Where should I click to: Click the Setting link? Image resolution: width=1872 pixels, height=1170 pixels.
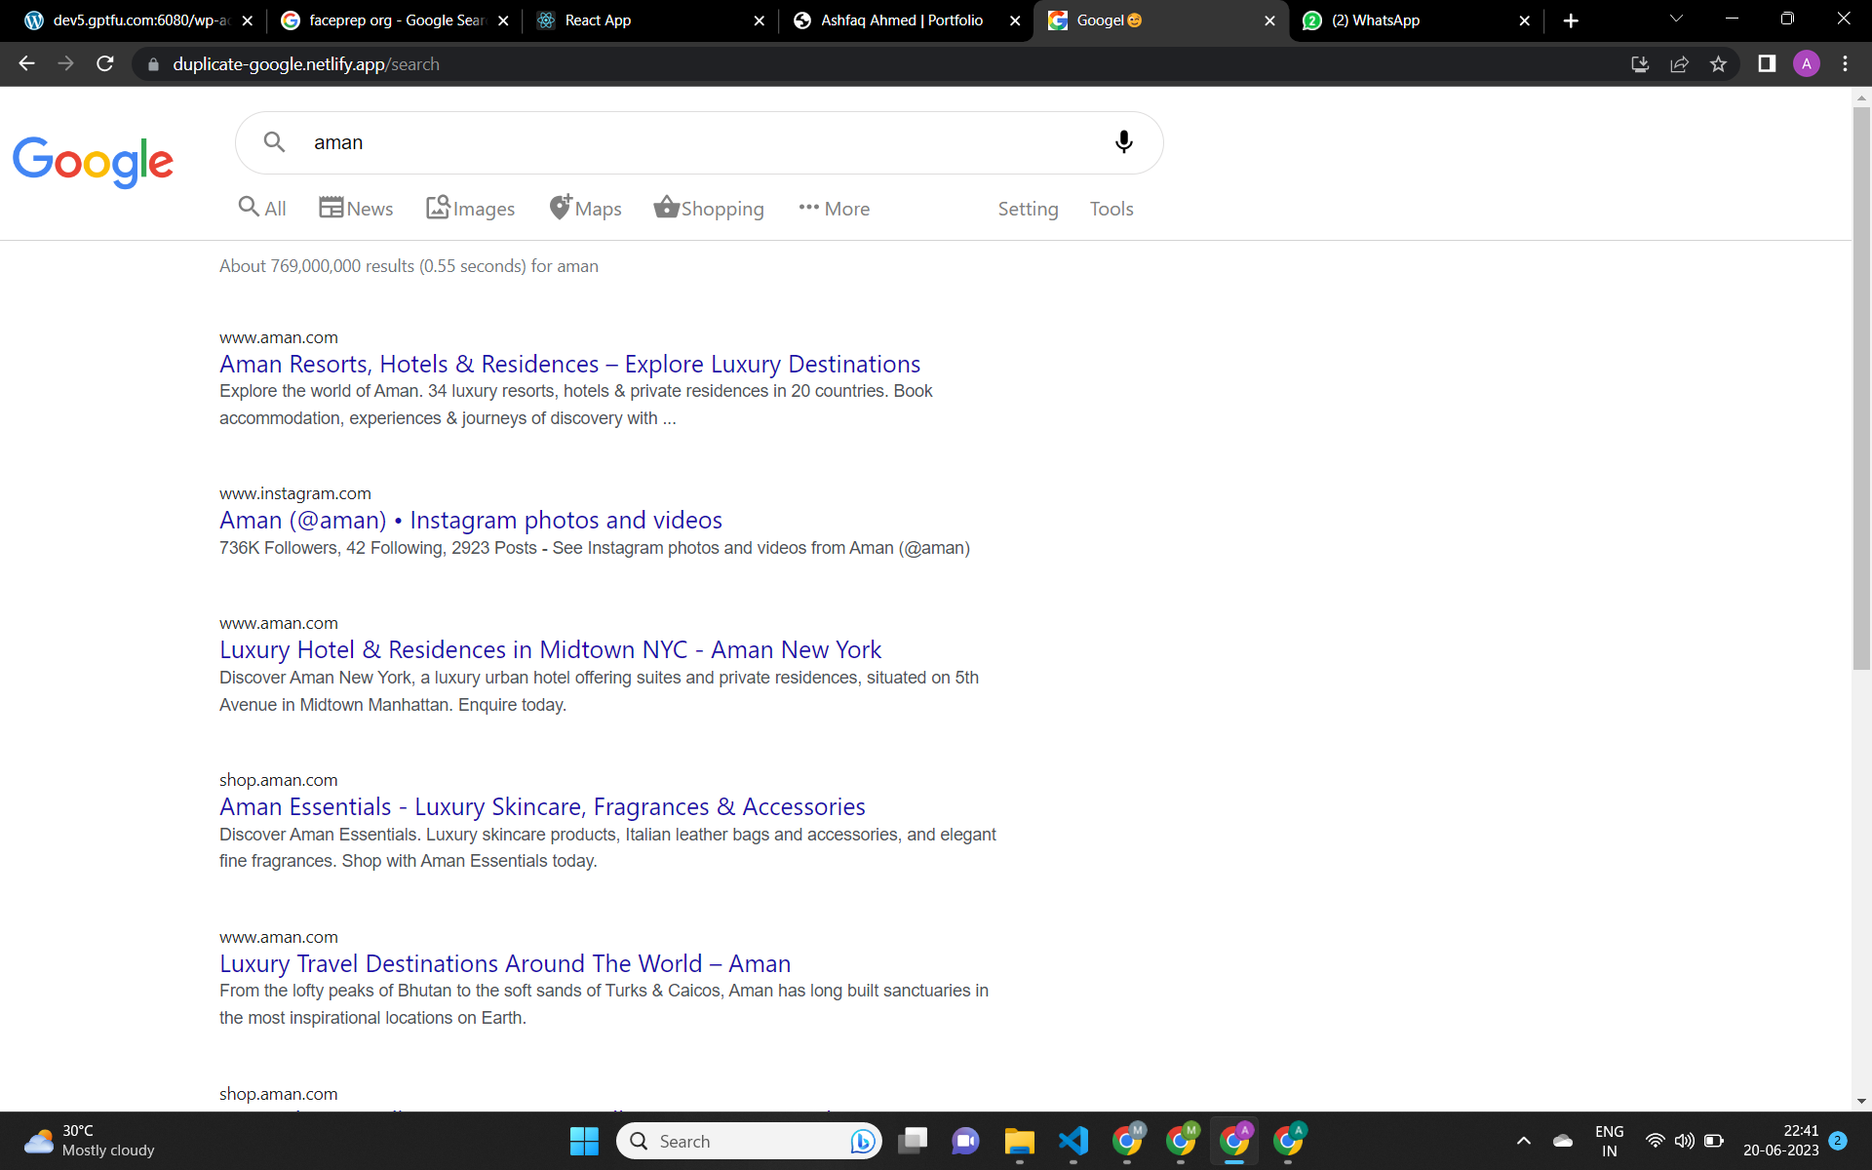(1028, 209)
